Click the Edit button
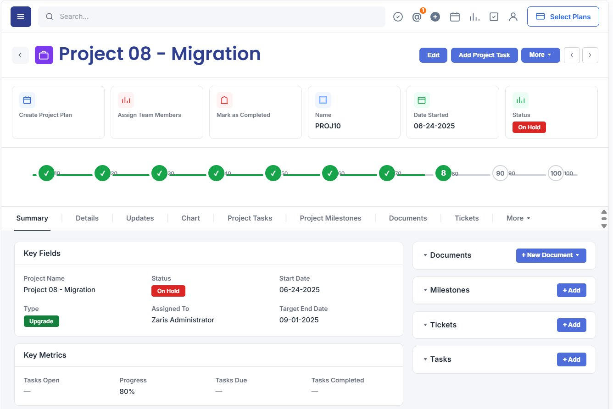 [x=433, y=55]
